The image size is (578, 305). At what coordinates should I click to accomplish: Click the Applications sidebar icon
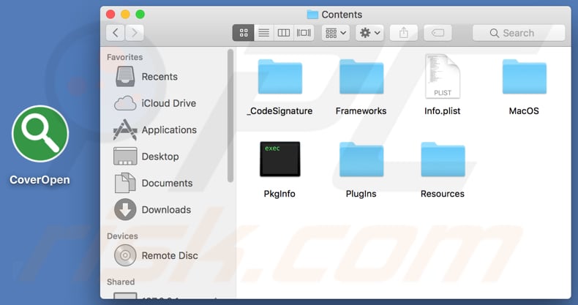(x=125, y=129)
